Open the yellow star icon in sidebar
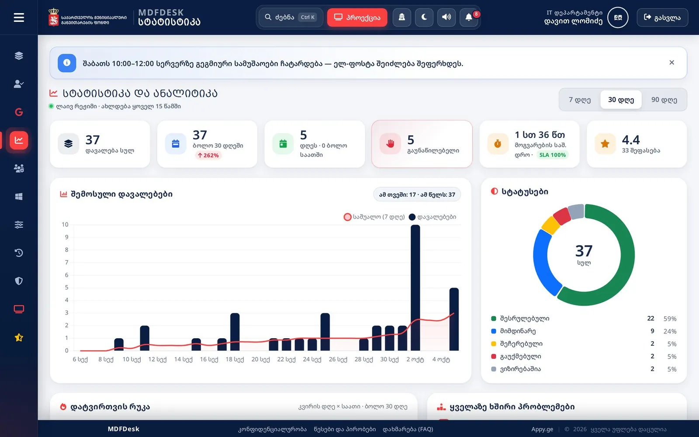Screen dimensions: 699x437 (19, 337)
